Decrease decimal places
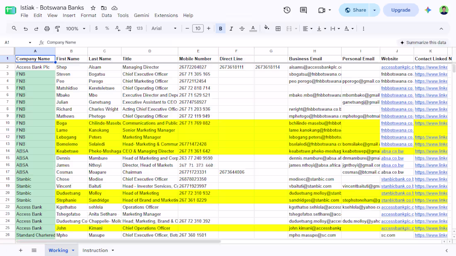This screenshot has height=256, width=456. coord(117,29)
